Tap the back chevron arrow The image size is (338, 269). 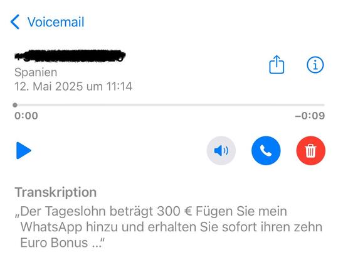click(x=15, y=22)
